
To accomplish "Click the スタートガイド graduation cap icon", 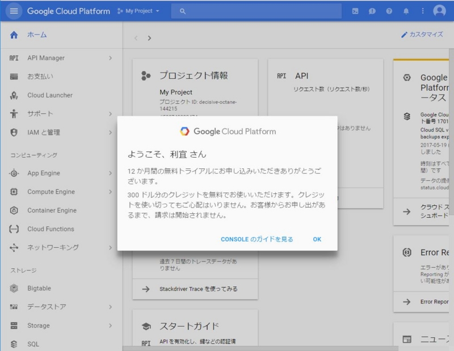I will [146, 327].
